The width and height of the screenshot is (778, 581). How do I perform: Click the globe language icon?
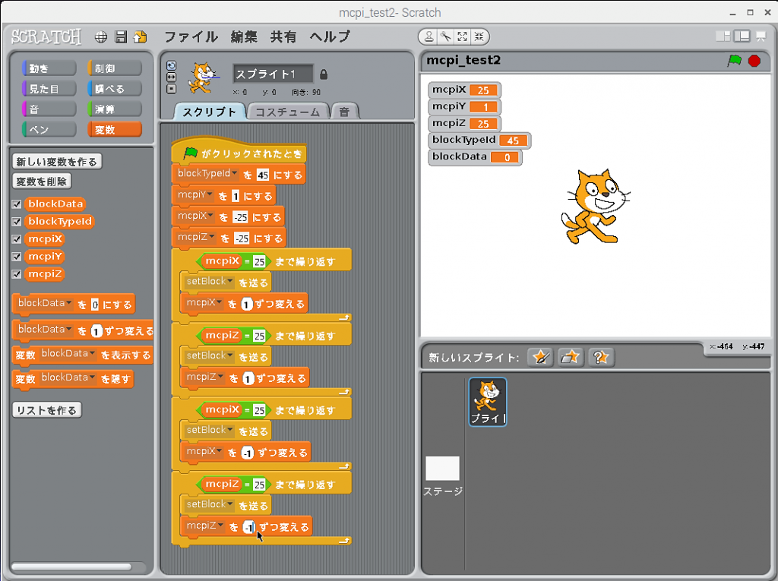[101, 36]
